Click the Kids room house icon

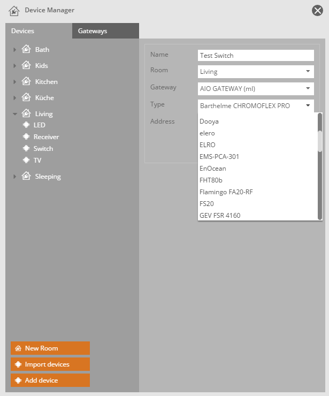(x=26, y=66)
